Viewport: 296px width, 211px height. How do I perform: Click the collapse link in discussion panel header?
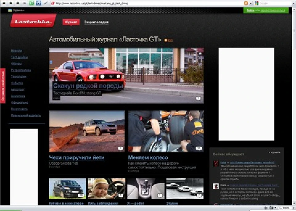pos(274,152)
